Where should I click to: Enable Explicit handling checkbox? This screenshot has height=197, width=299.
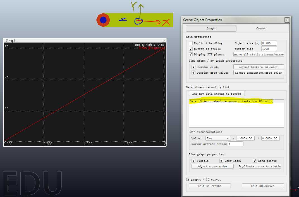190,43
